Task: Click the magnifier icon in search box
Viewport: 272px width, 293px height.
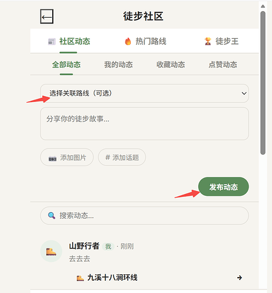Action: coord(52,216)
